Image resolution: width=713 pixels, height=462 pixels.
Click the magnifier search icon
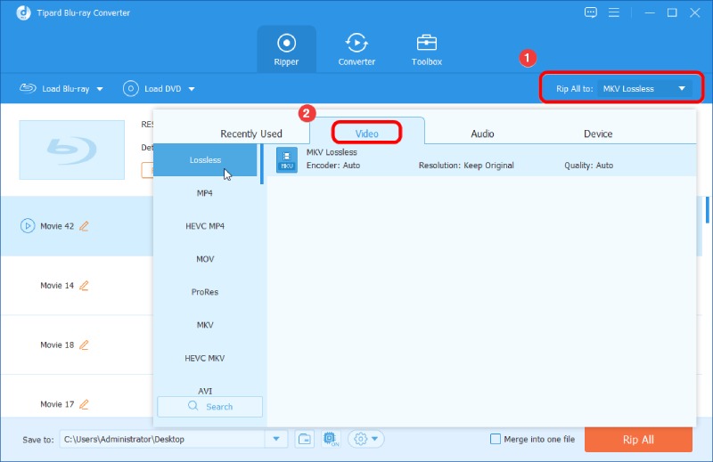193,406
